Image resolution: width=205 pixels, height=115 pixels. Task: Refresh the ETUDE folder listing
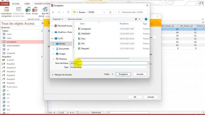coord(110,12)
